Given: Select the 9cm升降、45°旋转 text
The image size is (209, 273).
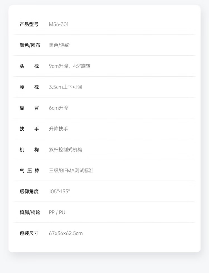Looking at the screenshot, I should pos(70,66).
